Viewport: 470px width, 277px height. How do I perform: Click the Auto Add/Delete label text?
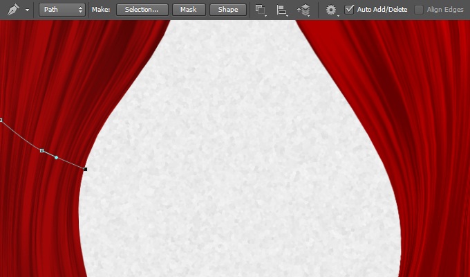click(x=383, y=10)
